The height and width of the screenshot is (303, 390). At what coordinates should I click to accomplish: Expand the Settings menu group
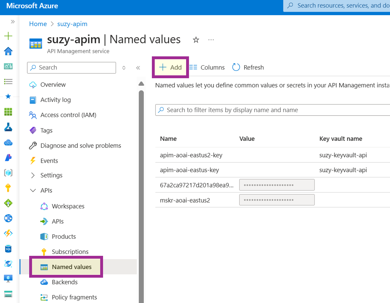[33, 175]
